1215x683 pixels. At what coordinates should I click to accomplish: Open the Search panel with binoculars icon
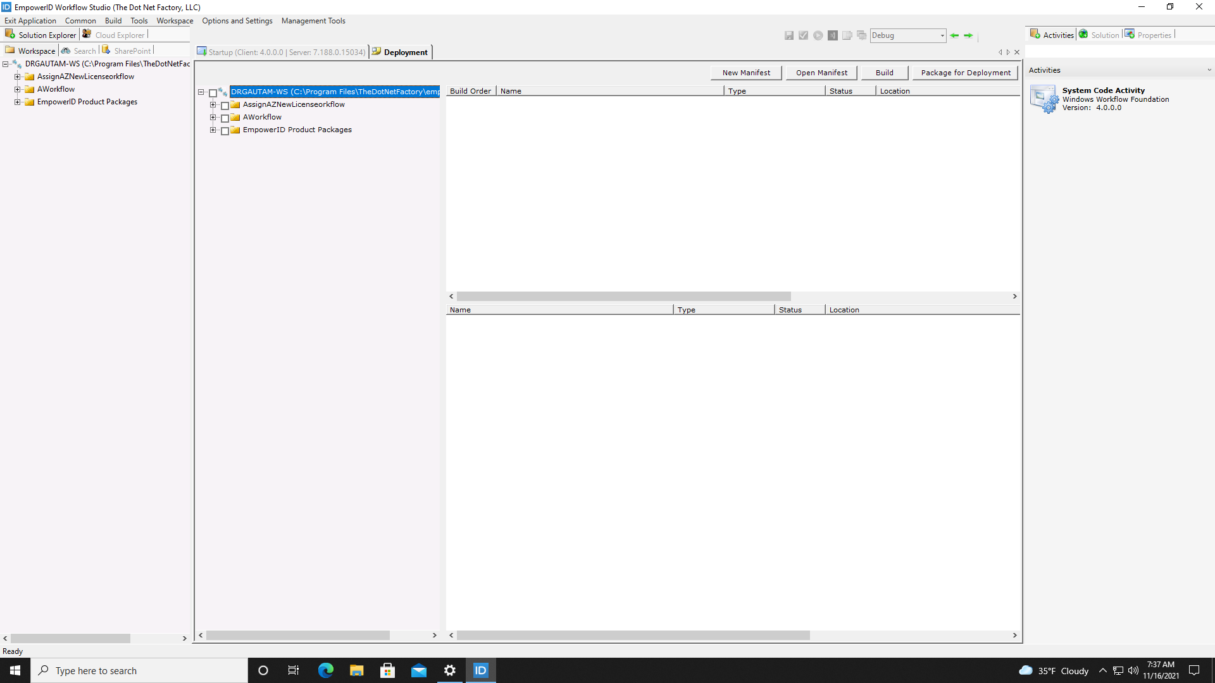(78, 50)
